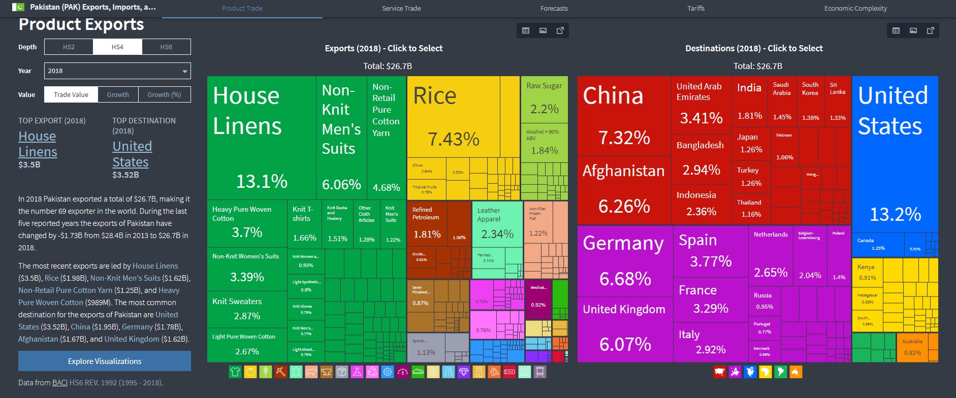Select the China tile in Destinations treemap
Image resolution: width=956 pixels, height=398 pixels.
[624, 116]
